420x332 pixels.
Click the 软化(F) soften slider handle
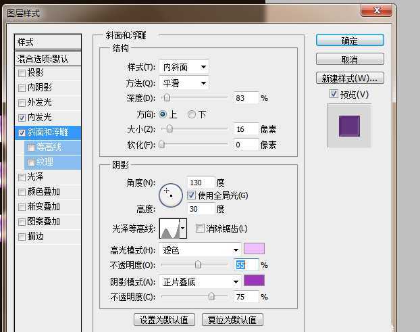pos(161,145)
